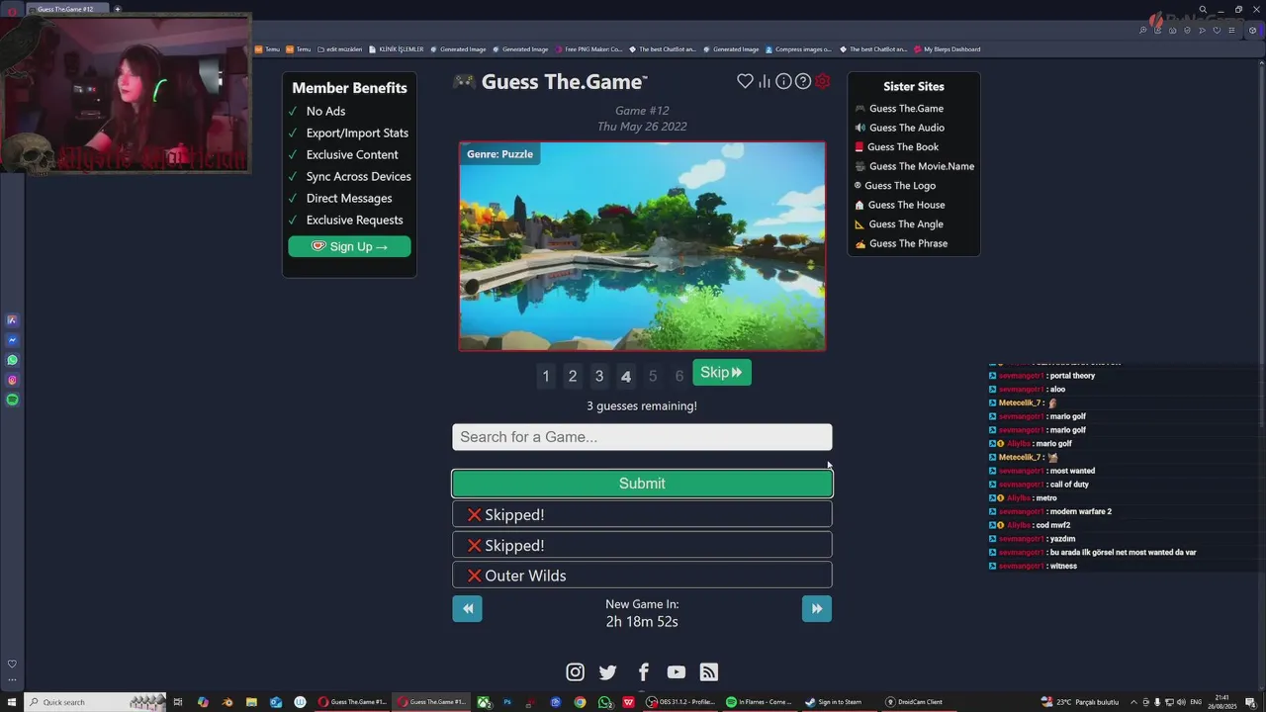Go to next game with fast-forward button
Image resolution: width=1266 pixels, height=712 pixels.
tap(816, 608)
